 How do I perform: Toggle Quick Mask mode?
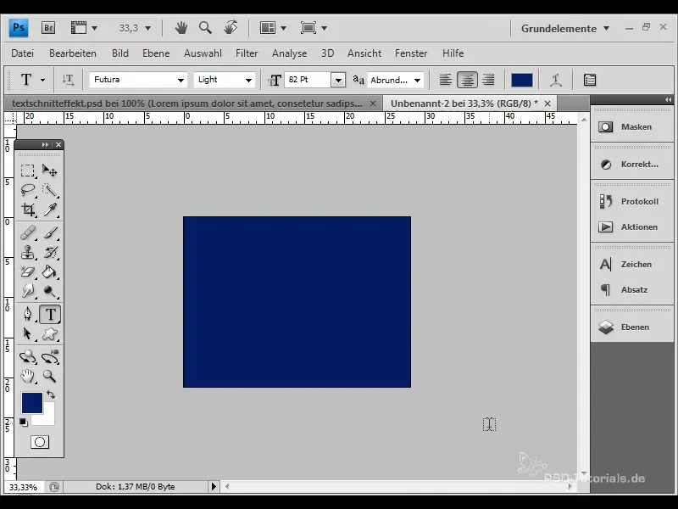pyautogui.click(x=40, y=442)
